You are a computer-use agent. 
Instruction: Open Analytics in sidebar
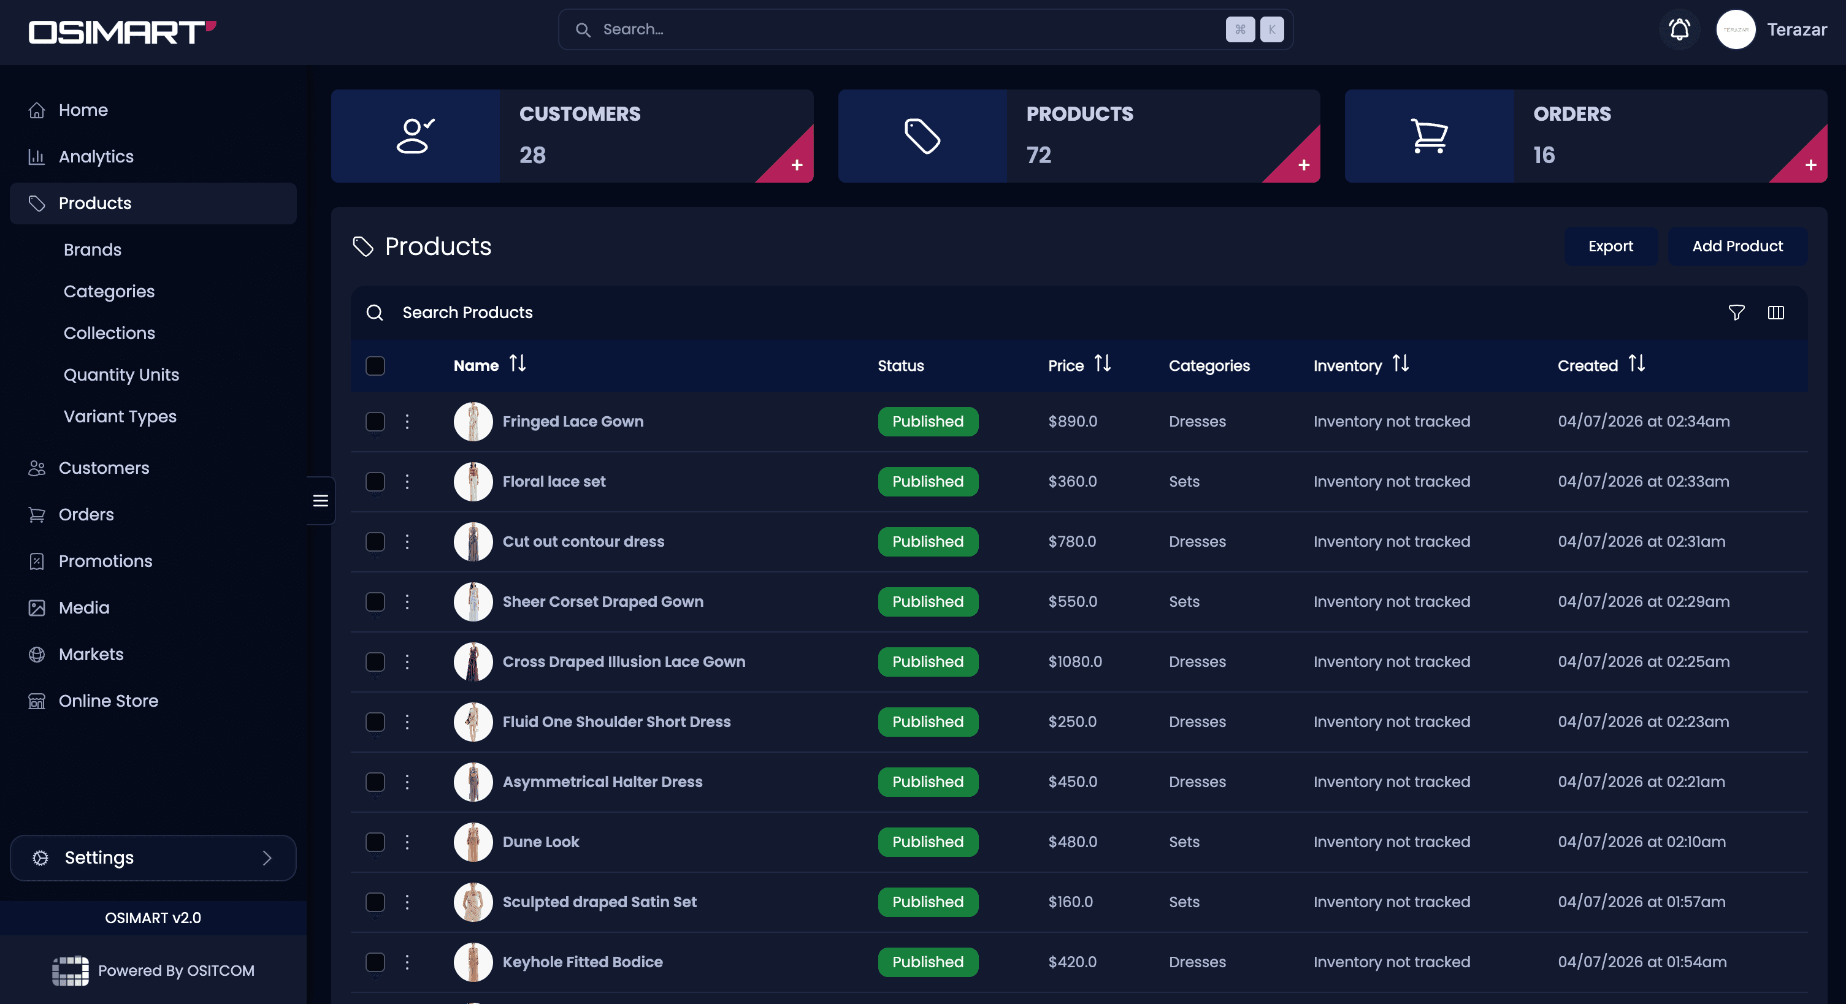click(153, 157)
